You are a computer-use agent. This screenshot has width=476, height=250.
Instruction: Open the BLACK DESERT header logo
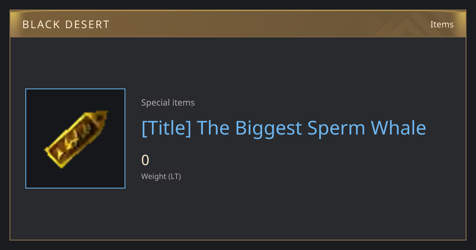pyautogui.click(x=66, y=25)
